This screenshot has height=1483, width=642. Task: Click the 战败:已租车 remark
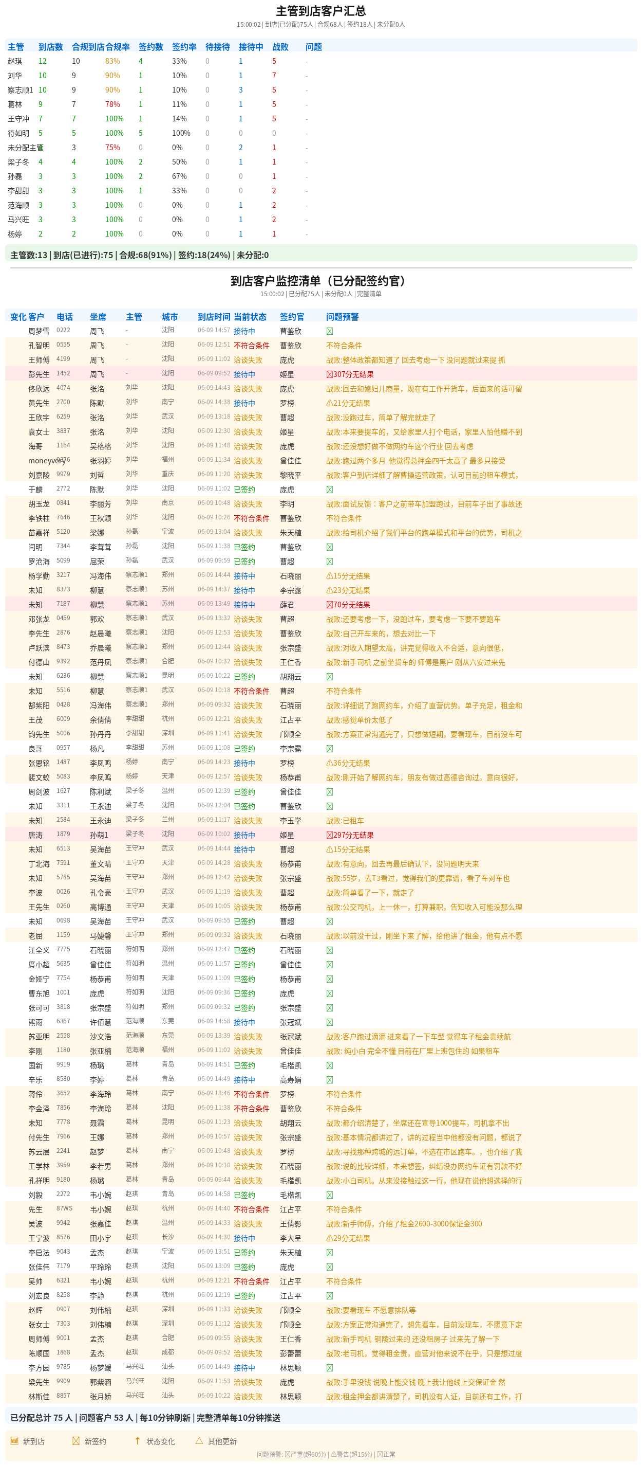click(345, 820)
